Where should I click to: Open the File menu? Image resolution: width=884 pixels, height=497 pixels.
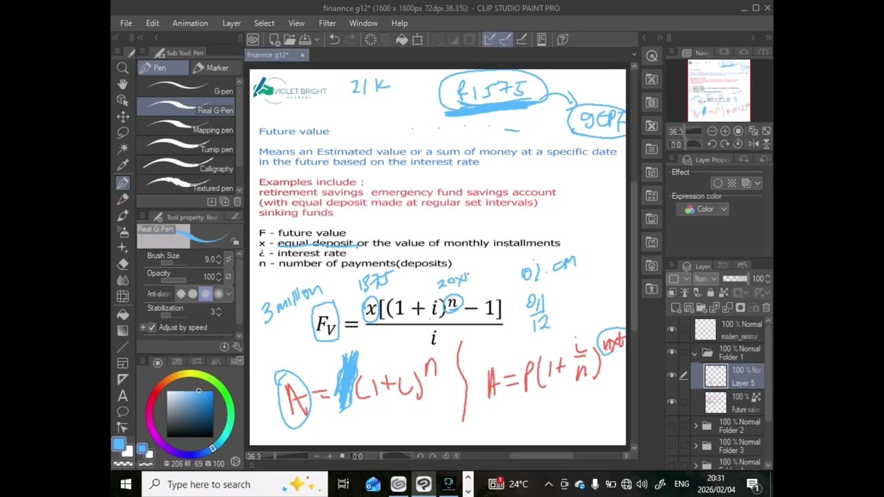[x=126, y=23]
